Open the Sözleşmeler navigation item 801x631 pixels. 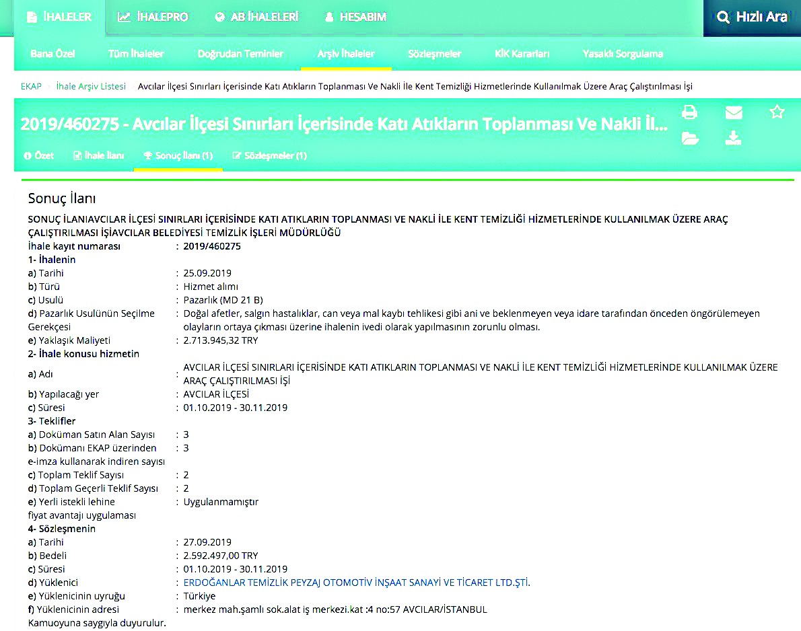[x=435, y=54]
